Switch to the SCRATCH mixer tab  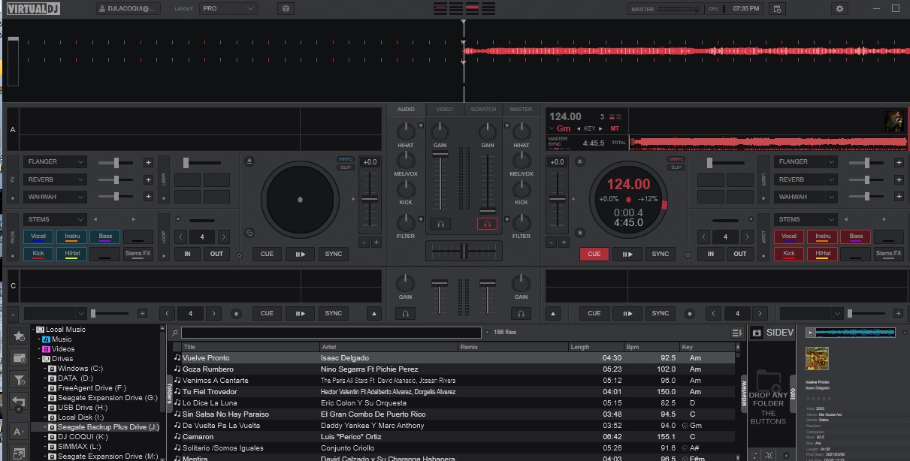pyautogui.click(x=483, y=110)
